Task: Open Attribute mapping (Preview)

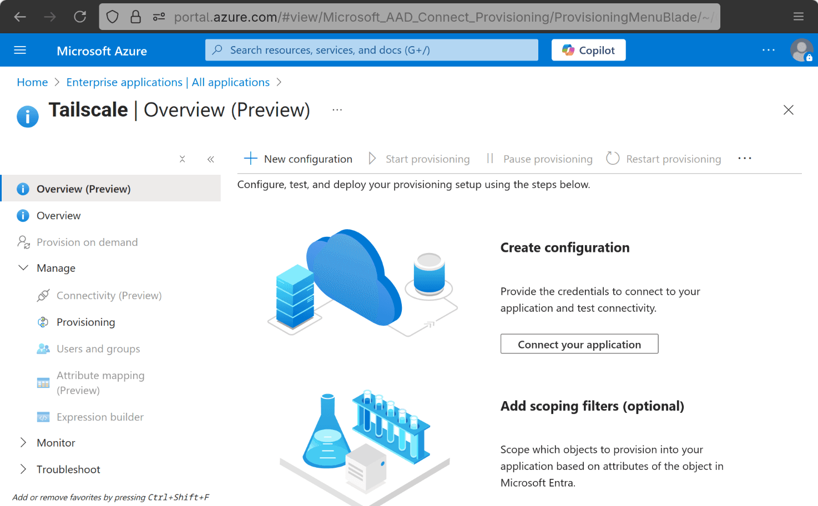Action: (x=100, y=382)
